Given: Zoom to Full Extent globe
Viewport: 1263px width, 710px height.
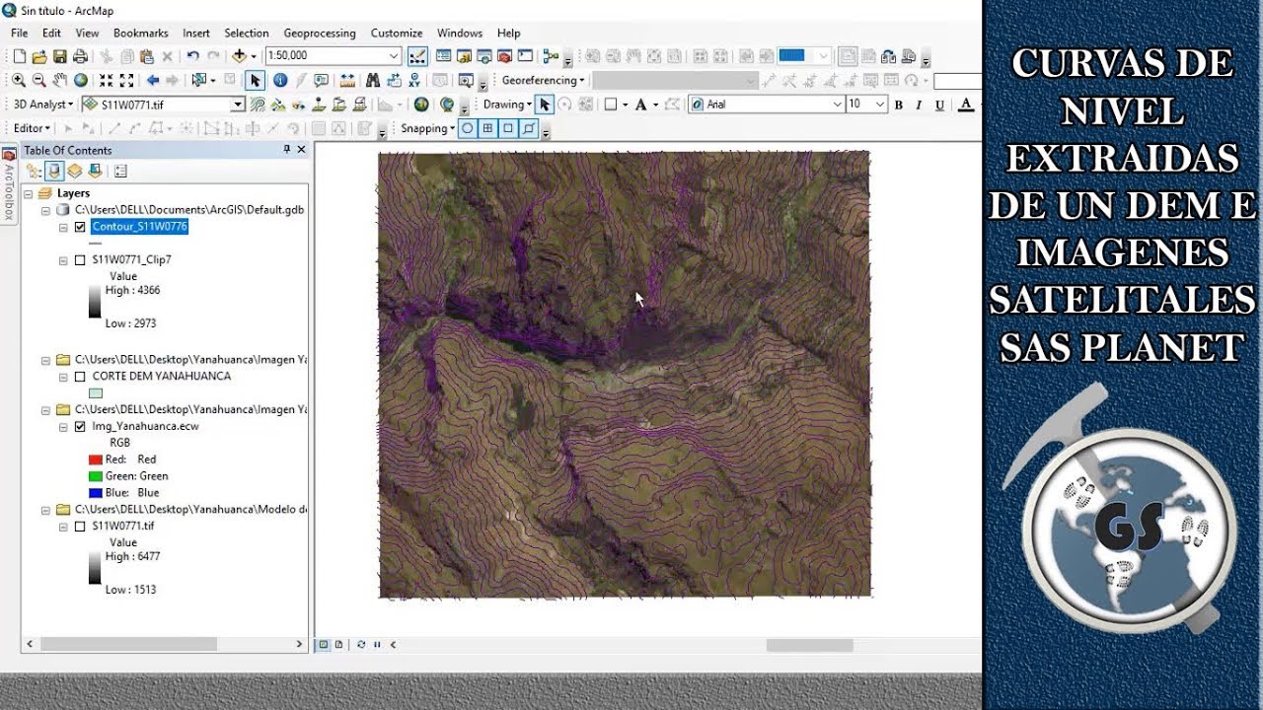Looking at the screenshot, I should [x=81, y=80].
